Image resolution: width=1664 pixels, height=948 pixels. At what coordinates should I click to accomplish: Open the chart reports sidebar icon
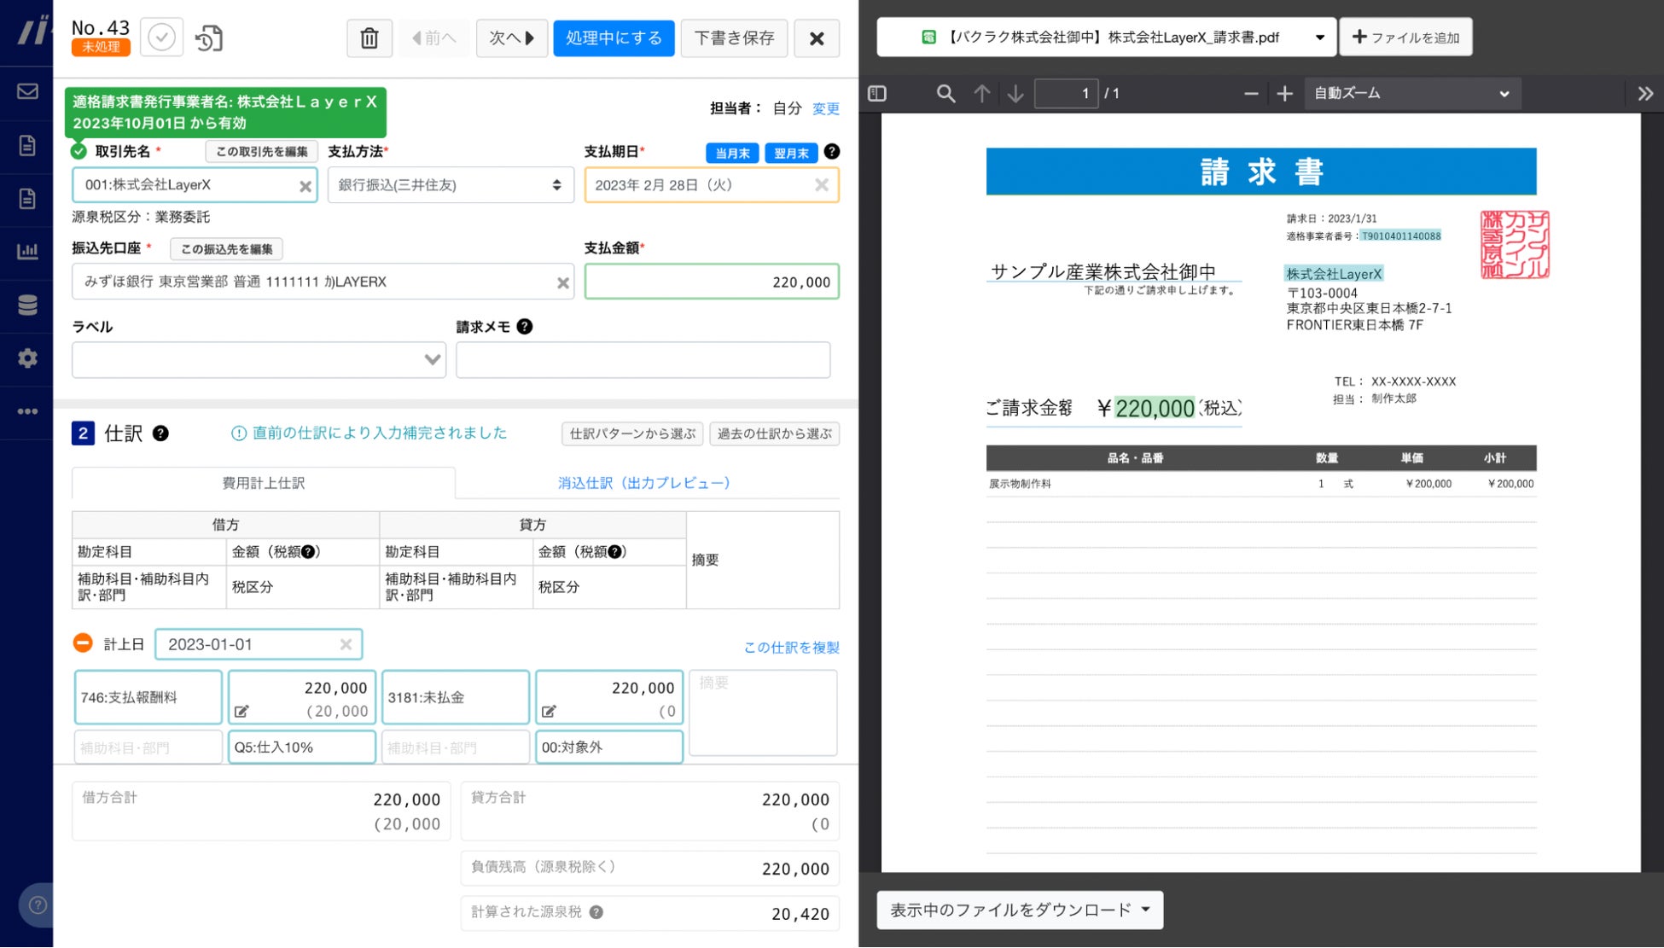pyautogui.click(x=27, y=252)
